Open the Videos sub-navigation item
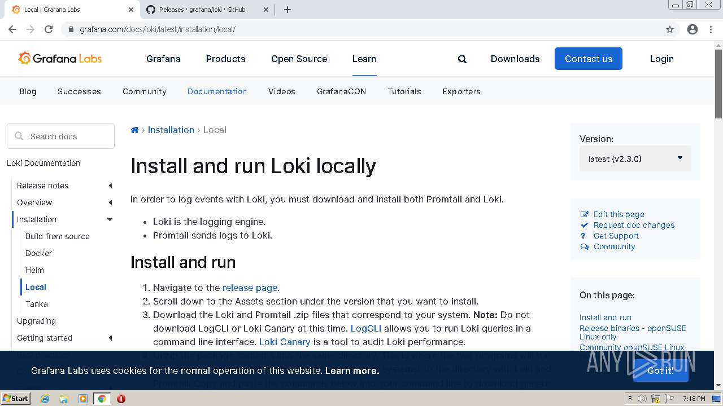The height and width of the screenshot is (406, 723). click(x=281, y=91)
